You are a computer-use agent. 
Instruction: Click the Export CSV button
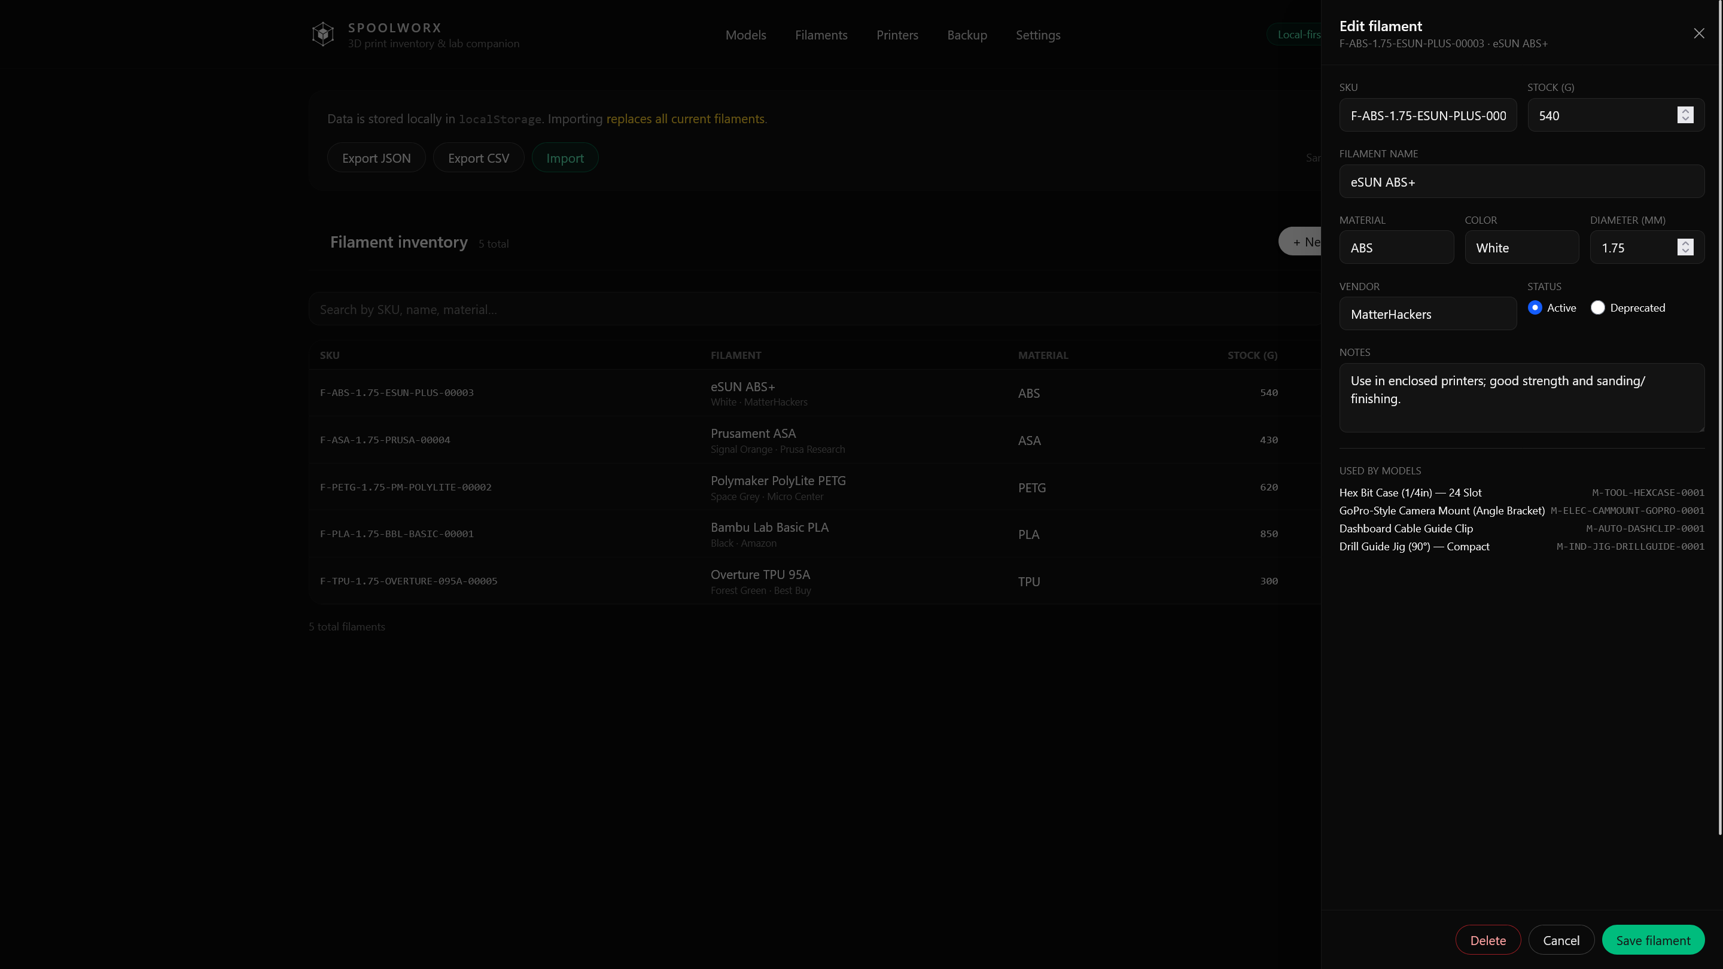point(478,157)
